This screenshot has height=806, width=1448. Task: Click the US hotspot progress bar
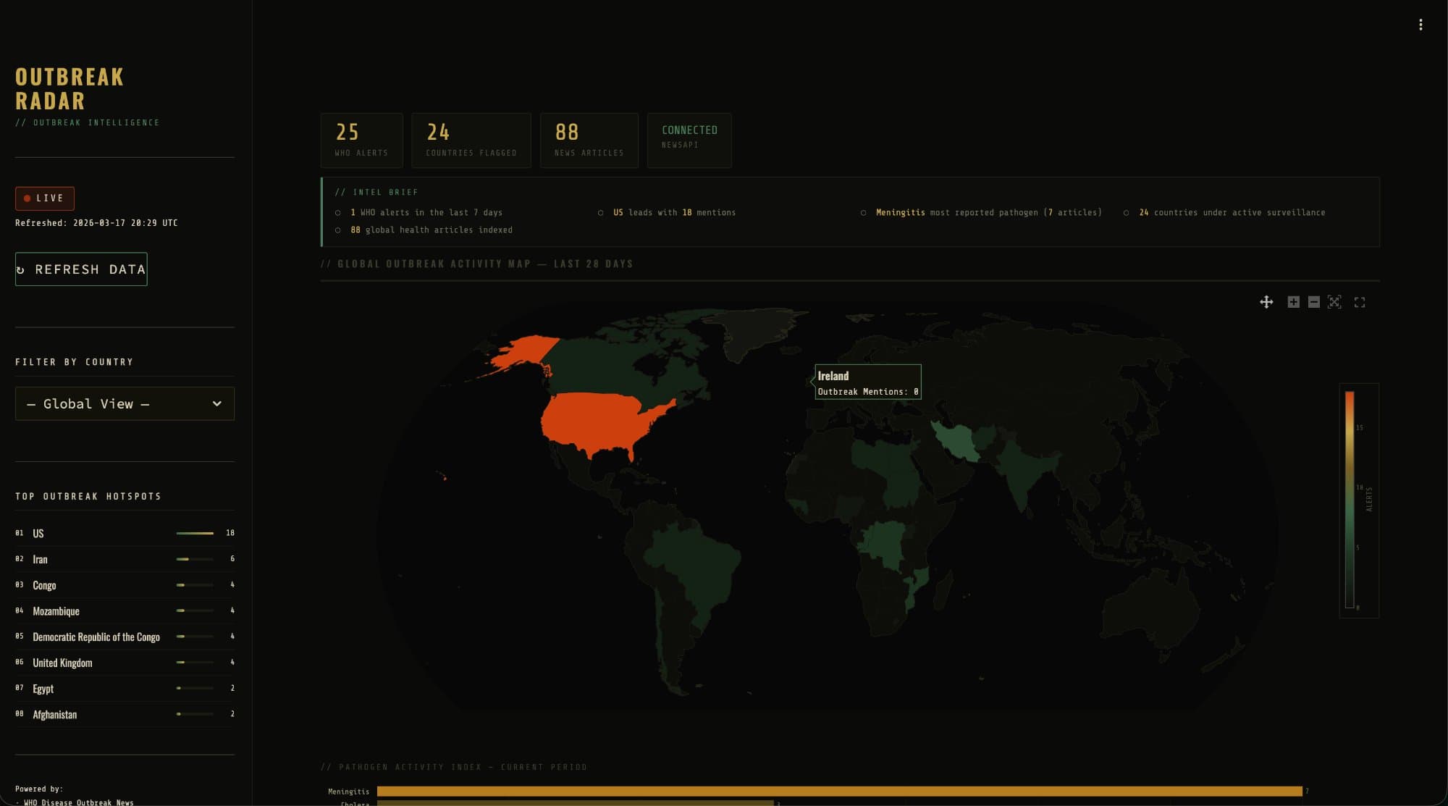point(195,533)
